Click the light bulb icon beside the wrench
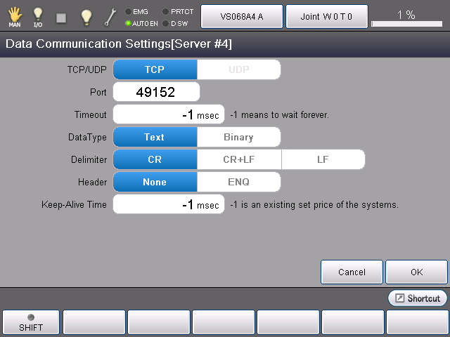 point(86,16)
